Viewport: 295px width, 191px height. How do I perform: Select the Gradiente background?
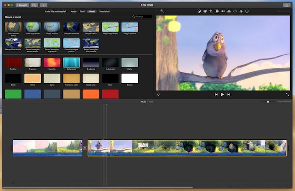[91, 62]
